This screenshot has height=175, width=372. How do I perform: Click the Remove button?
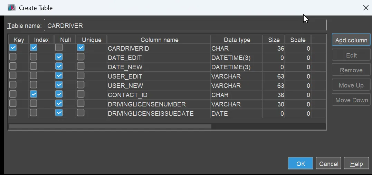point(351,70)
